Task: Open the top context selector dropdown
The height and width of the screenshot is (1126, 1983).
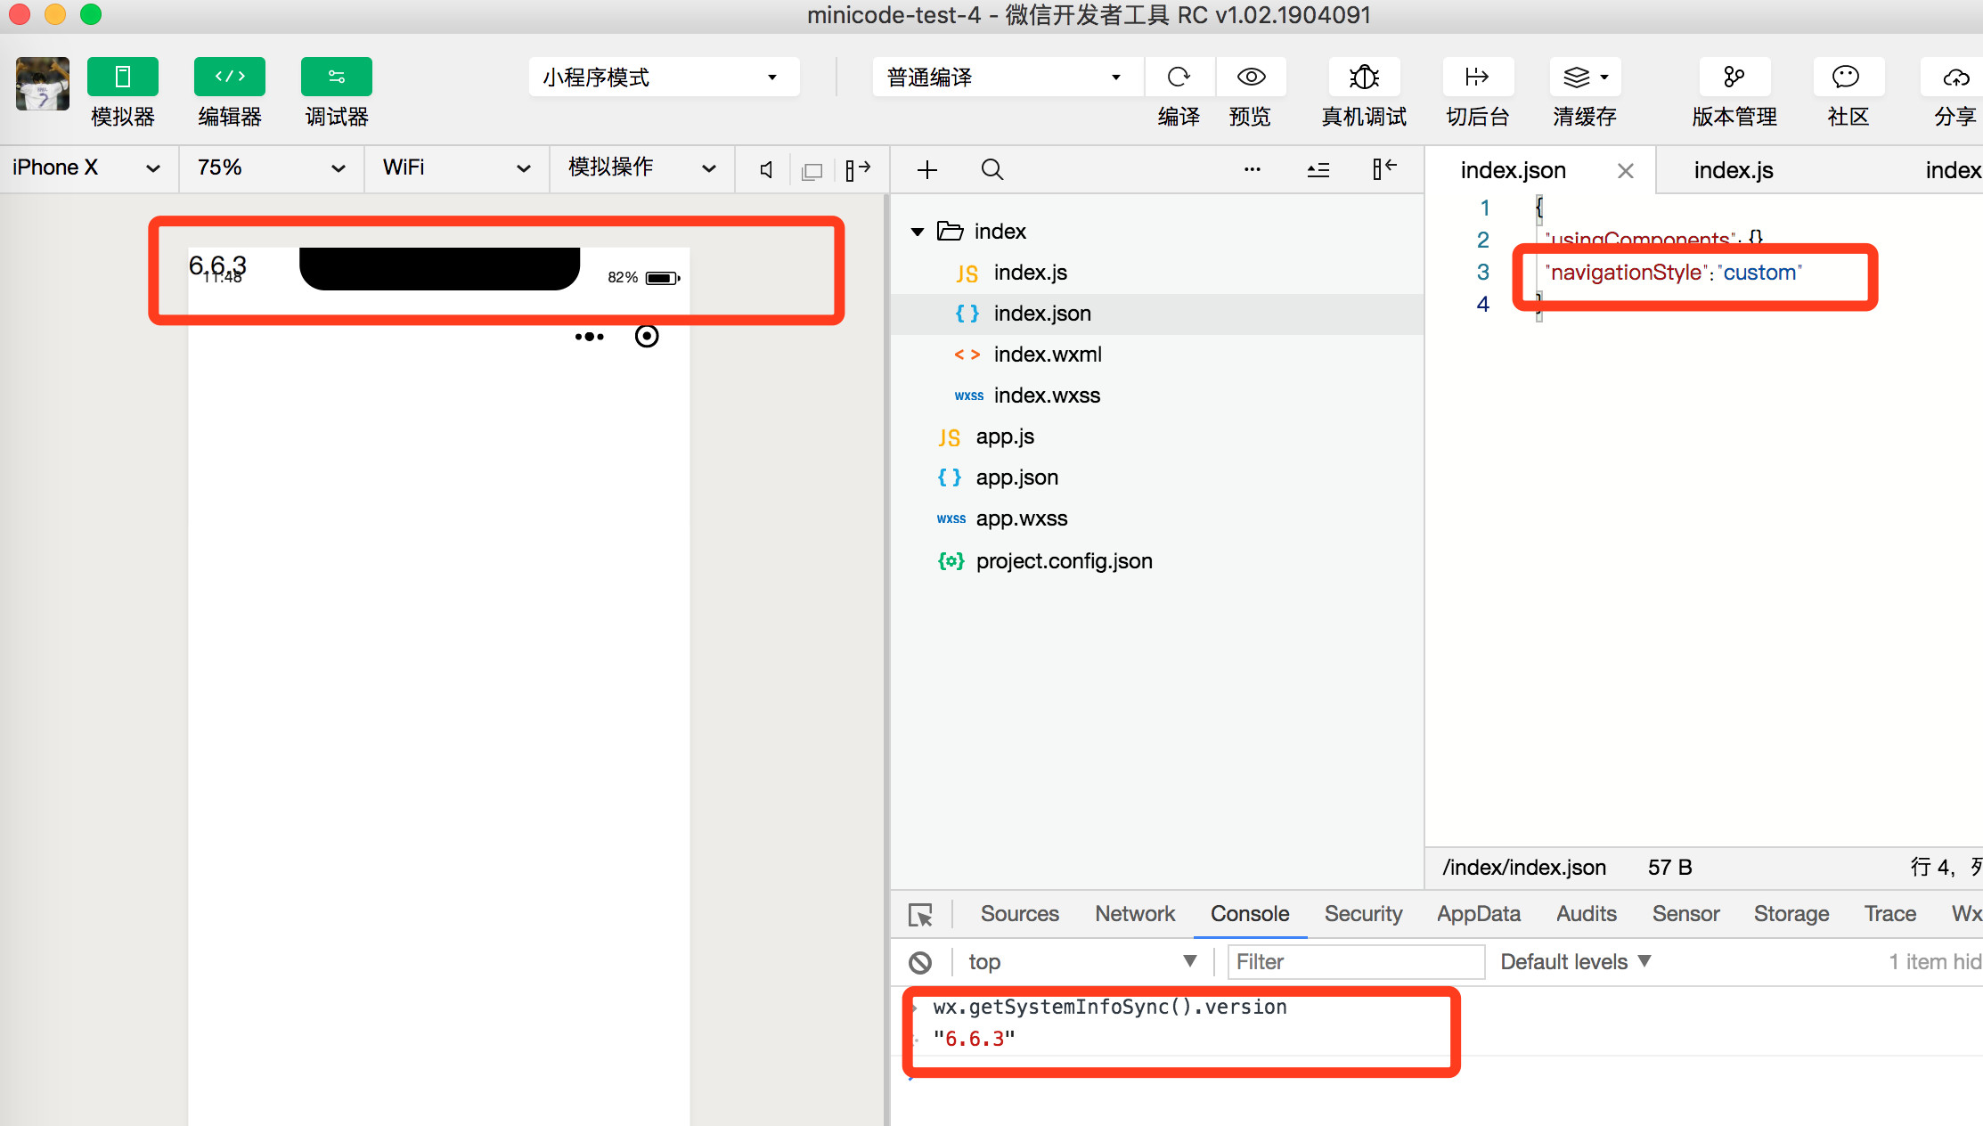Action: 1082,962
